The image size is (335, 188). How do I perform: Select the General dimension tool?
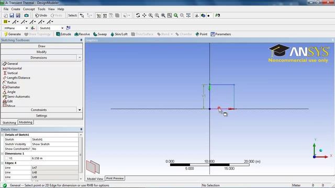tap(10, 64)
